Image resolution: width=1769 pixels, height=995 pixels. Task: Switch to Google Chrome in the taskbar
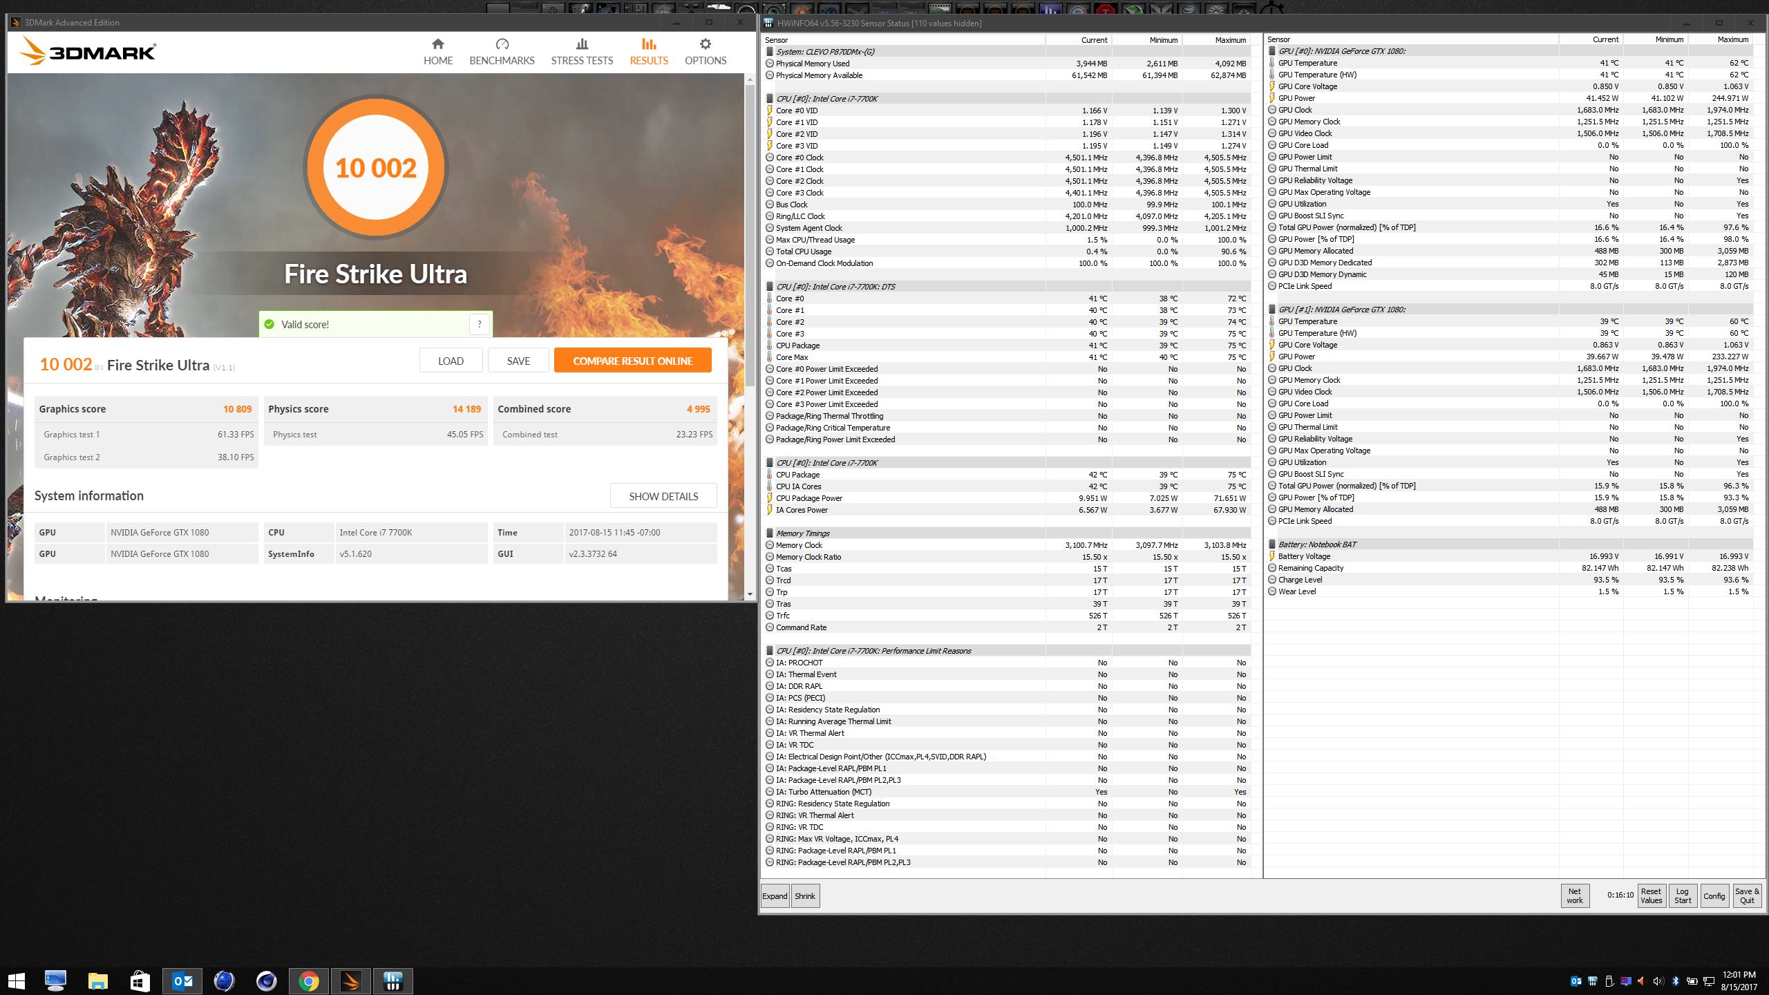click(x=308, y=980)
